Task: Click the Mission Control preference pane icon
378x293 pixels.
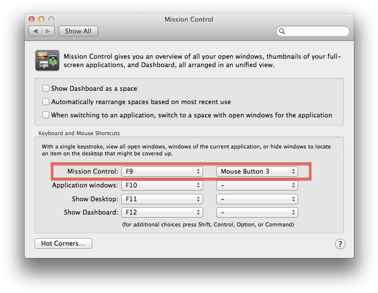Action: 47,61
